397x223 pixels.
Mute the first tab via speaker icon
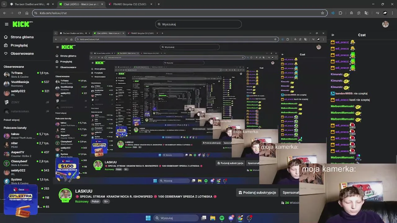[48, 4]
